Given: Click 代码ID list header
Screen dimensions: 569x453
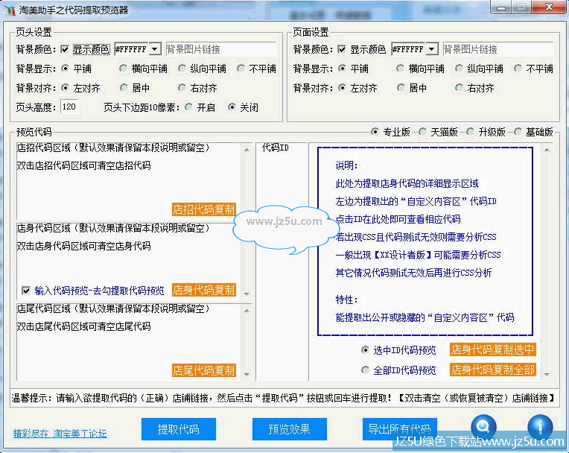Looking at the screenshot, I should [x=276, y=148].
